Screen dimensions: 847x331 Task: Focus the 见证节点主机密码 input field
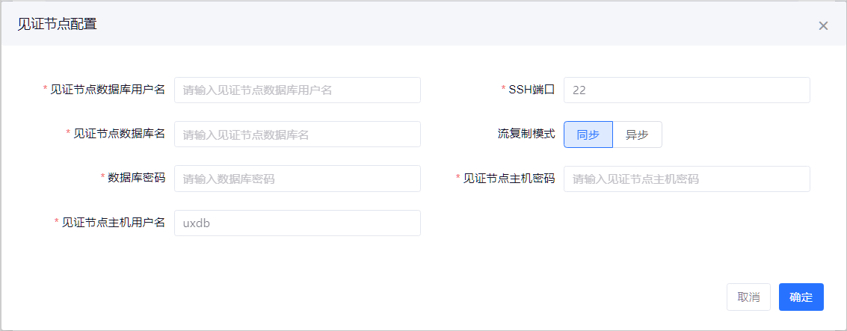coord(686,179)
